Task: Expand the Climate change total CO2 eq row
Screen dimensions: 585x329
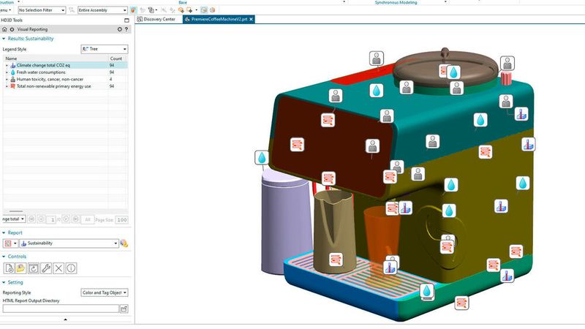Action: (x=7, y=65)
